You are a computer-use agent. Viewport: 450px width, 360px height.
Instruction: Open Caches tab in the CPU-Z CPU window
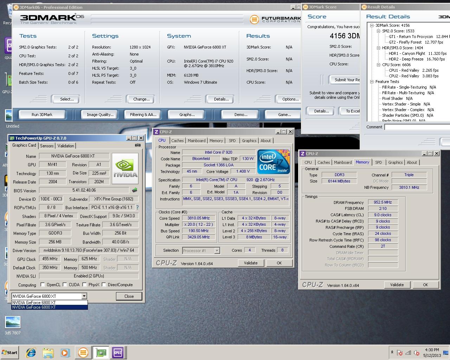(178, 141)
